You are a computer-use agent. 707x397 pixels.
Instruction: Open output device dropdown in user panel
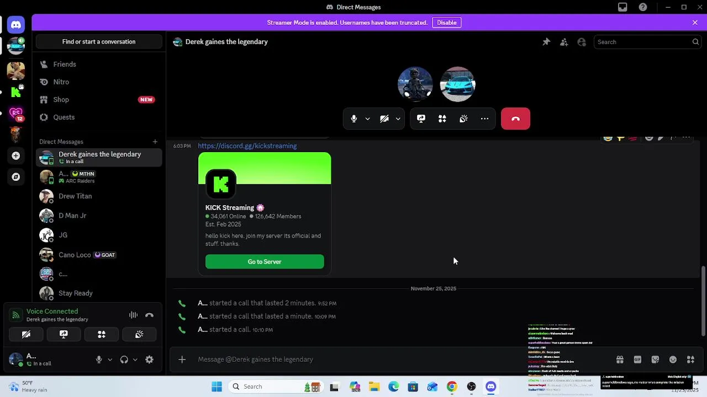135,360
